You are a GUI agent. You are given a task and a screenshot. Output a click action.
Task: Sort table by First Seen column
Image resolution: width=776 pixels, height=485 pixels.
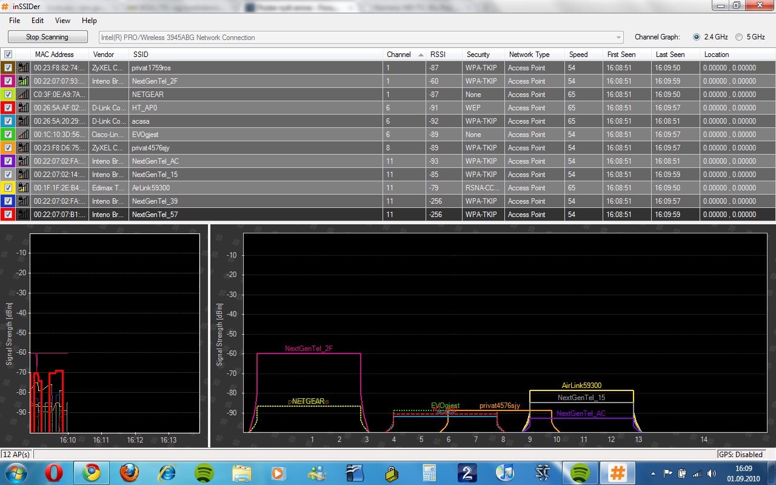[x=627, y=55]
